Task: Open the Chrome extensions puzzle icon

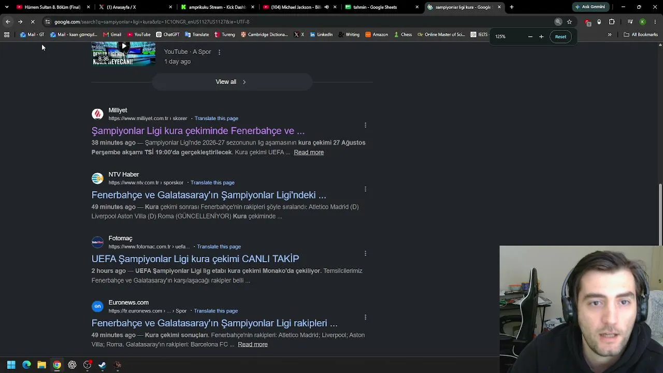Action: coord(612,22)
